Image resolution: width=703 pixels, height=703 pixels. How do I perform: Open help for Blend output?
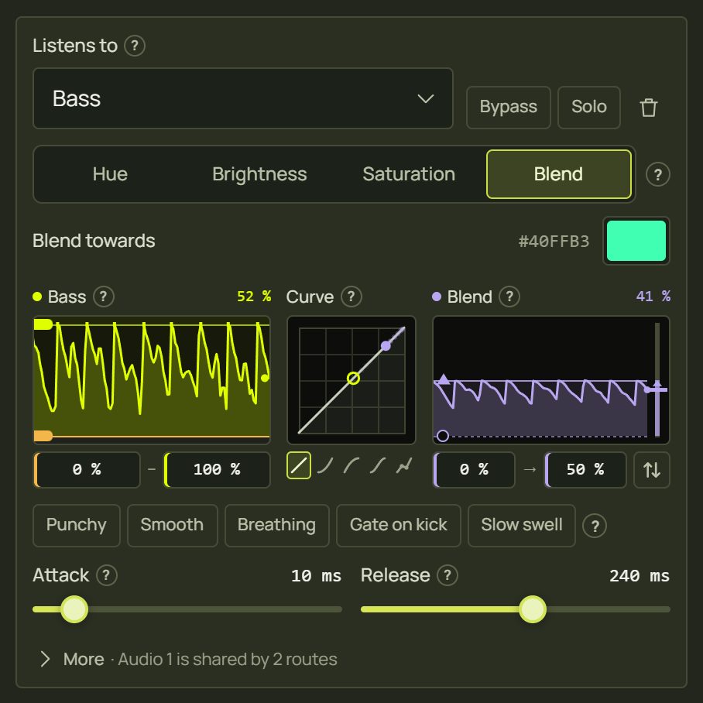pos(509,297)
